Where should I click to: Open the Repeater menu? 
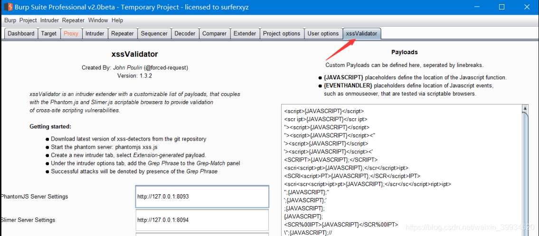(x=73, y=20)
